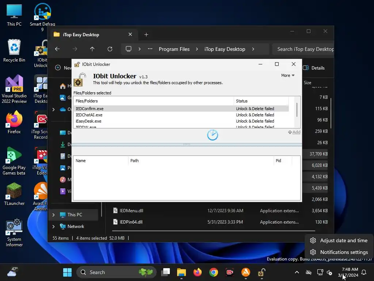The image size is (374, 281).
Task: Click the Search iTop Easy Desktop box
Action: pyautogui.click(x=303, y=49)
